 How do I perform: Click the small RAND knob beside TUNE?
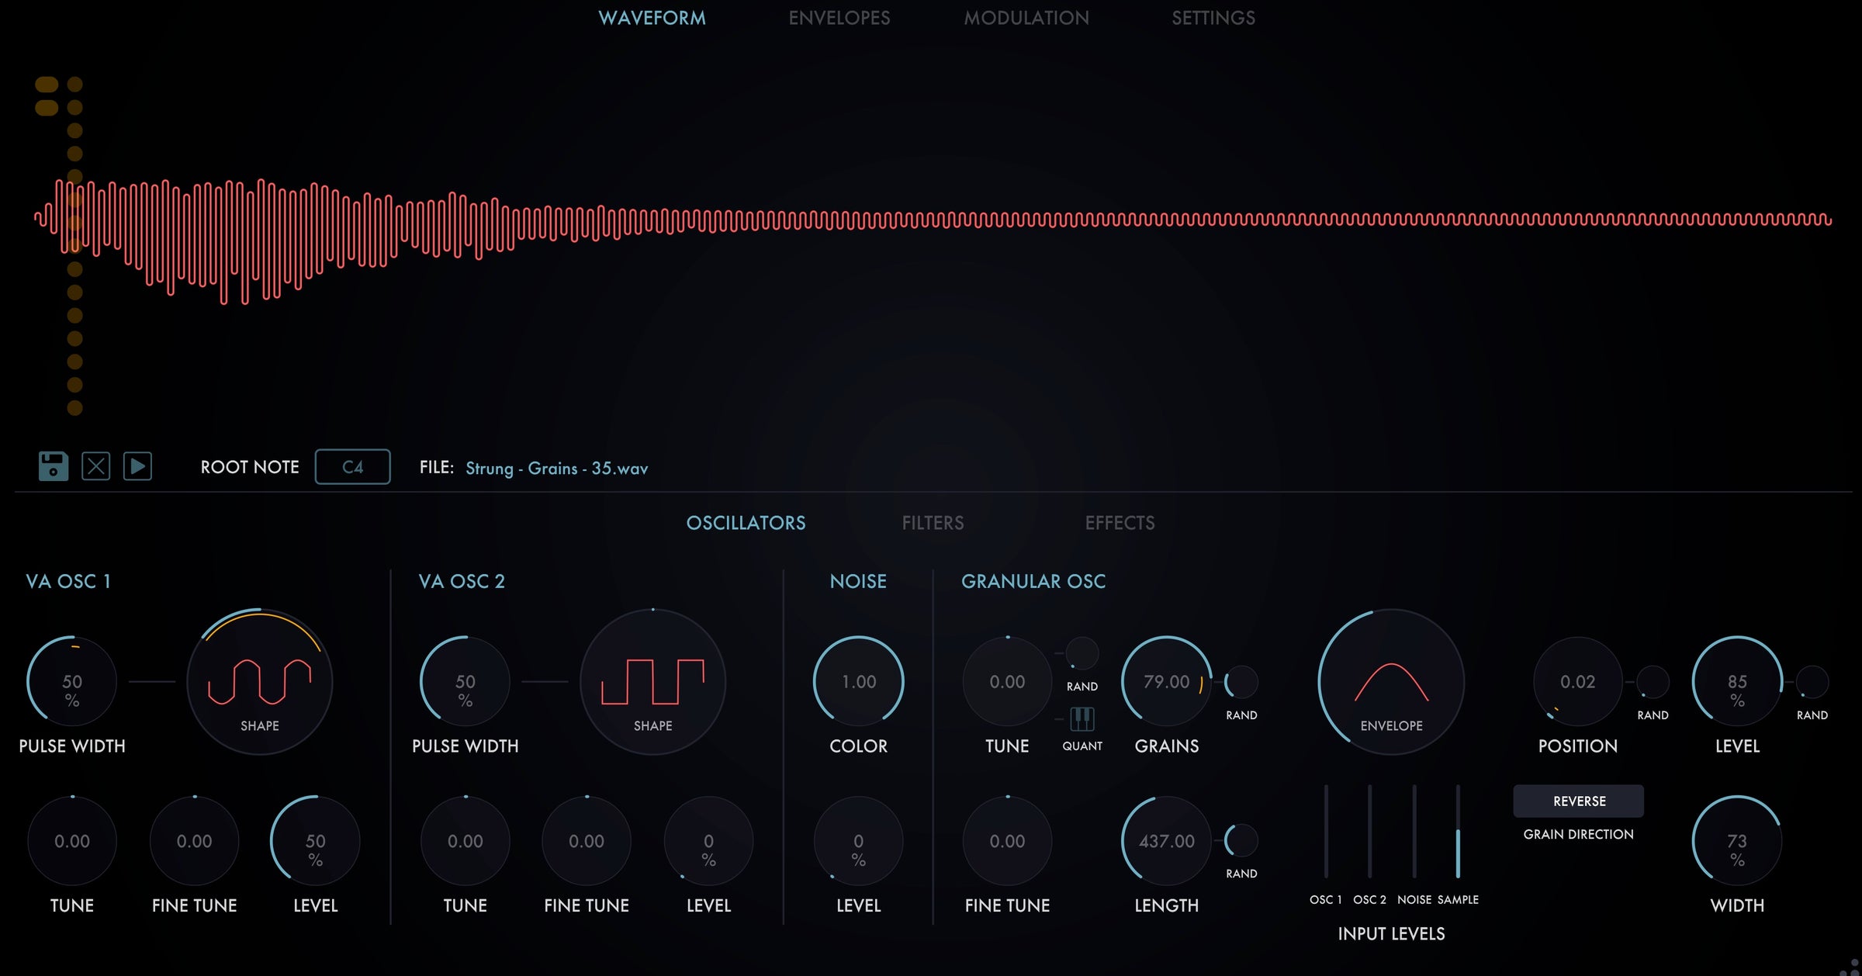(x=1082, y=654)
